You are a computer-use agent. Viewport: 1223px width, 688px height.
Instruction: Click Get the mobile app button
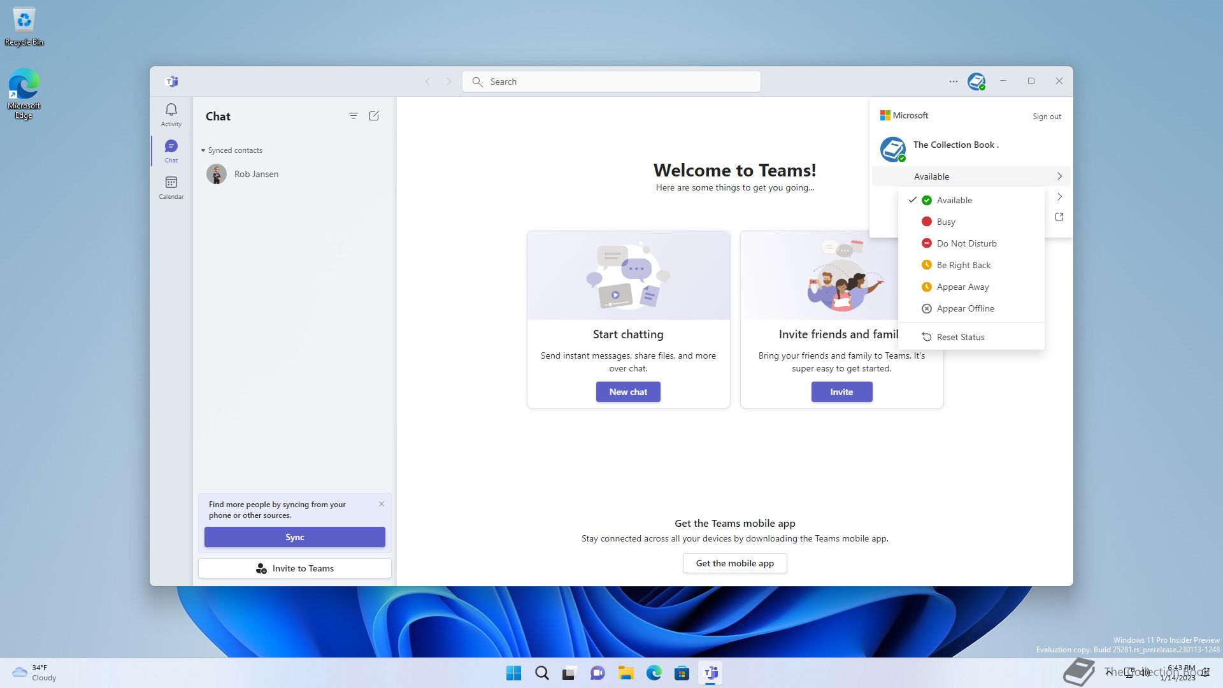(x=734, y=563)
